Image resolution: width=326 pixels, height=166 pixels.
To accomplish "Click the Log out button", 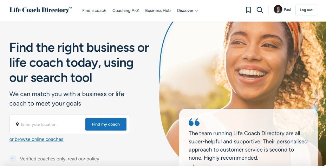I will click(306, 10).
